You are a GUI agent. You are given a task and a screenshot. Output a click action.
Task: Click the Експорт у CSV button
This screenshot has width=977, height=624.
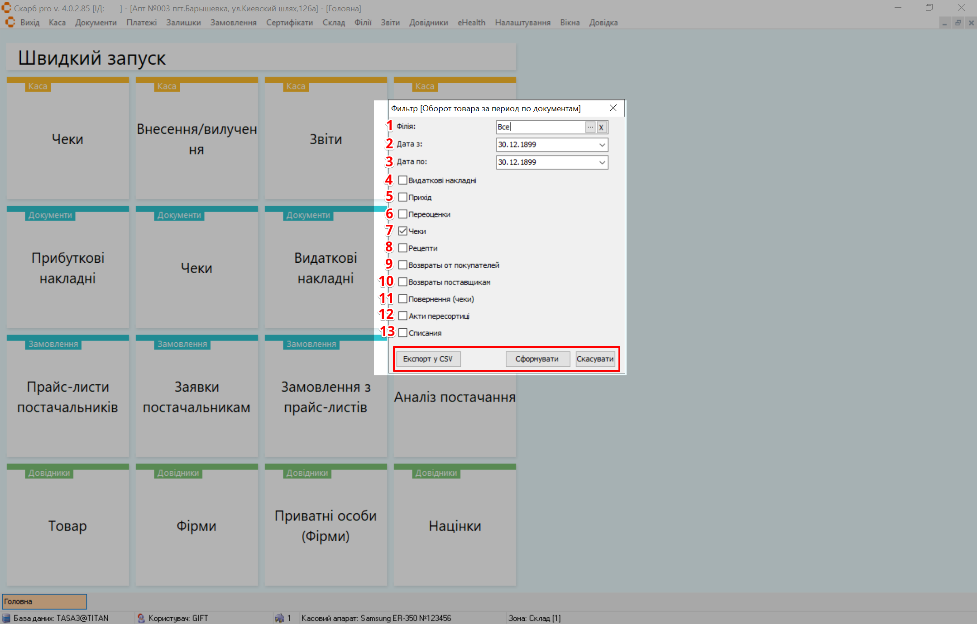428,359
